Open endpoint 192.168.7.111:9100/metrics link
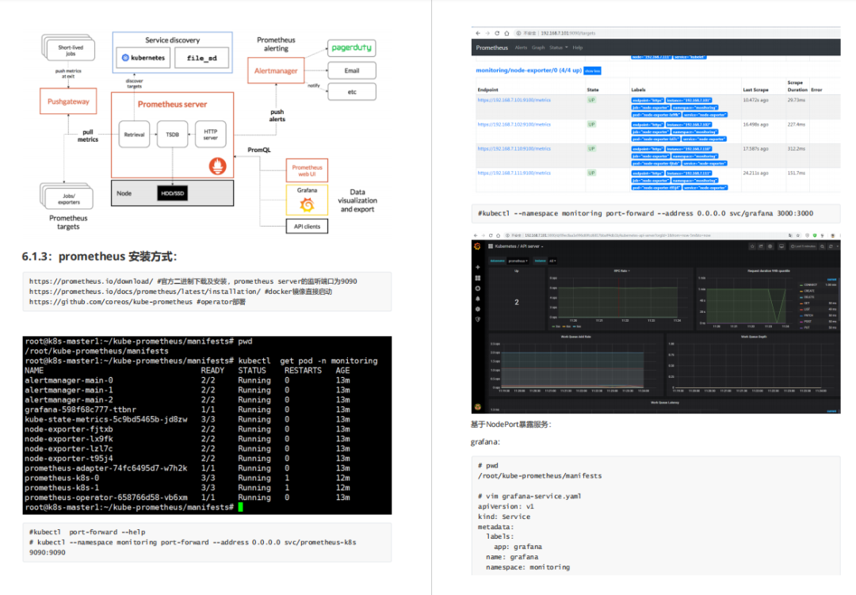Screen dimensions: 856x595 (514, 173)
